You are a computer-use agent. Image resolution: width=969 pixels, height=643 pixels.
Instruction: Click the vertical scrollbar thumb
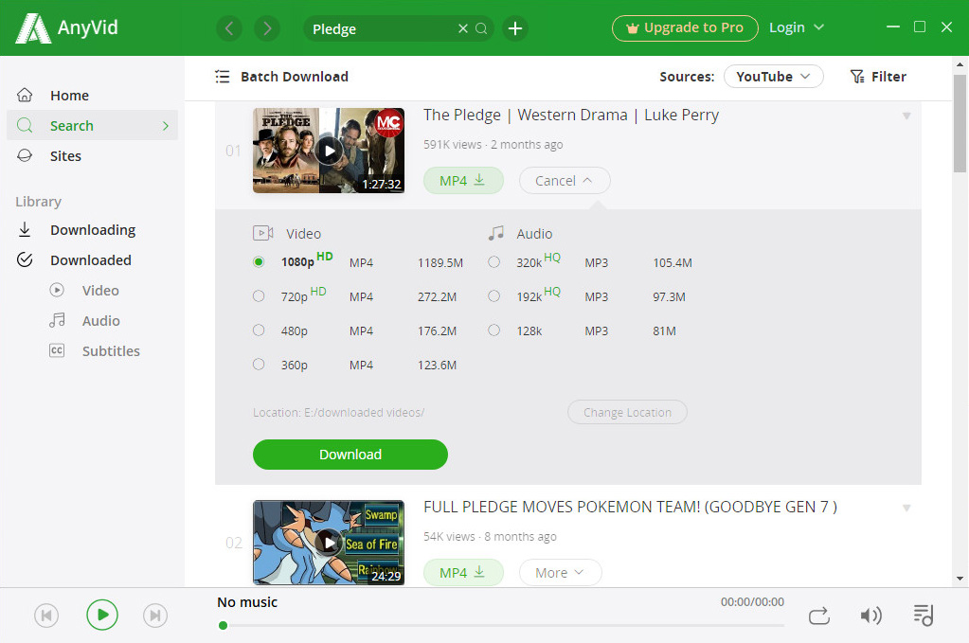pyautogui.click(x=960, y=123)
